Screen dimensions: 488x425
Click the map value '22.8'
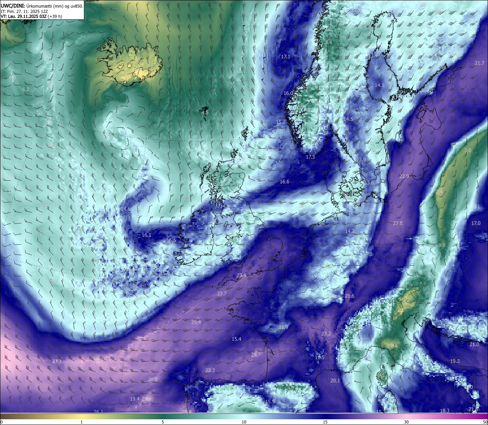pyautogui.click(x=398, y=223)
